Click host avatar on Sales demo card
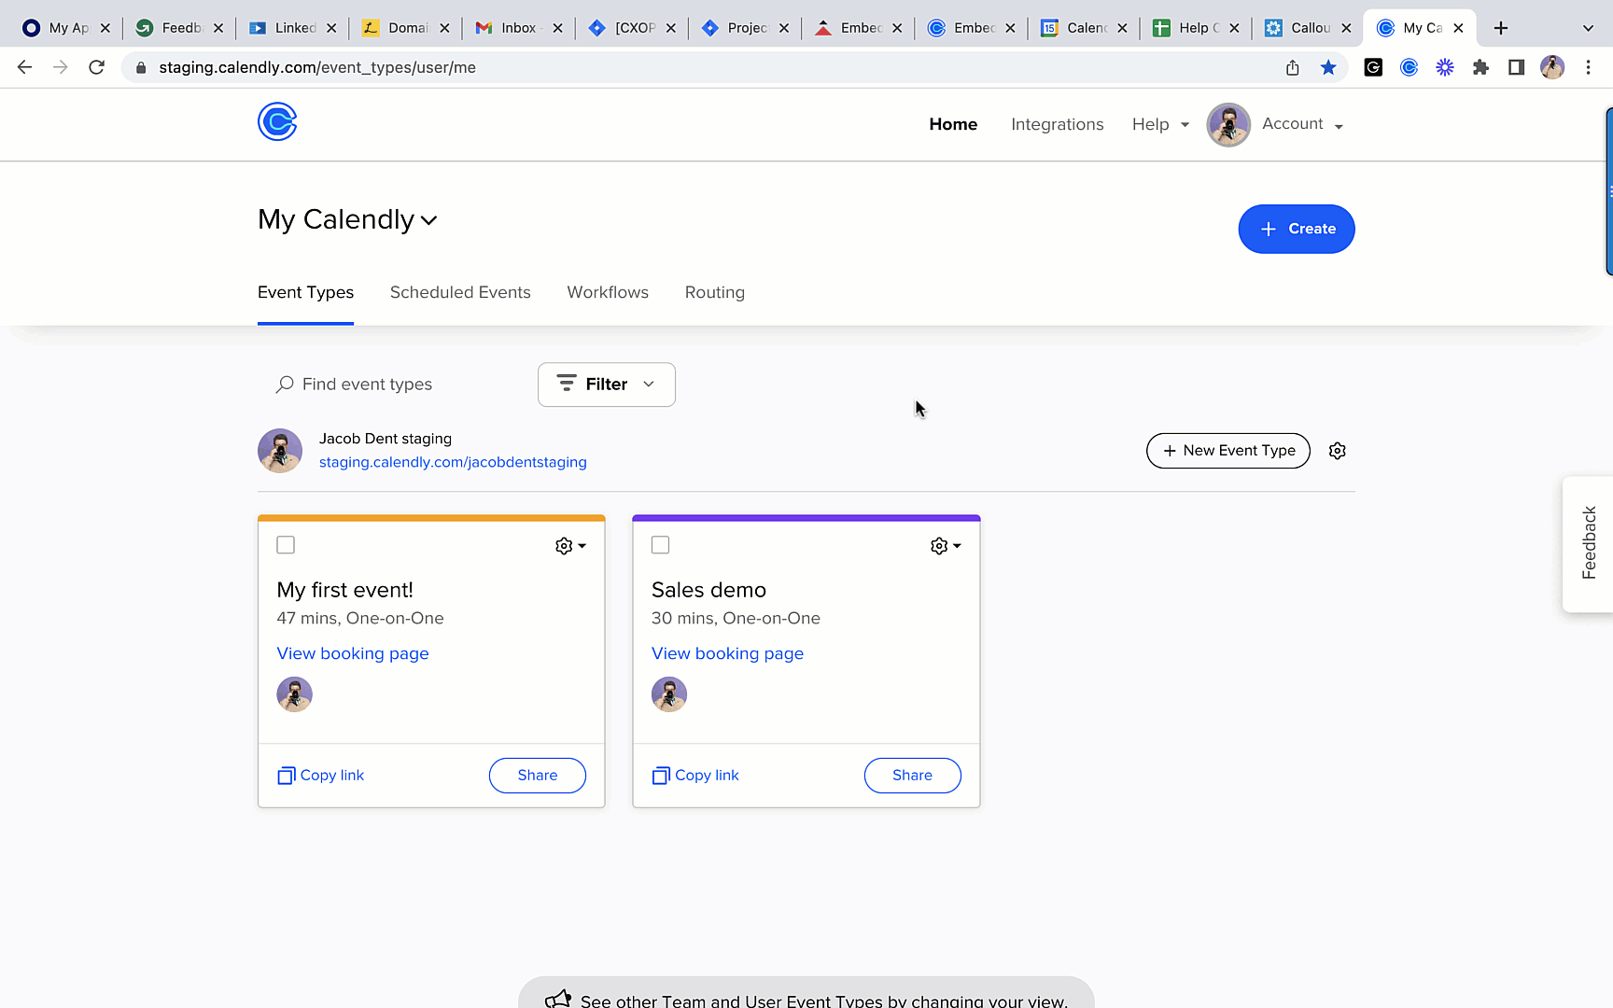Screen dimensions: 1613x1008 (x=669, y=694)
